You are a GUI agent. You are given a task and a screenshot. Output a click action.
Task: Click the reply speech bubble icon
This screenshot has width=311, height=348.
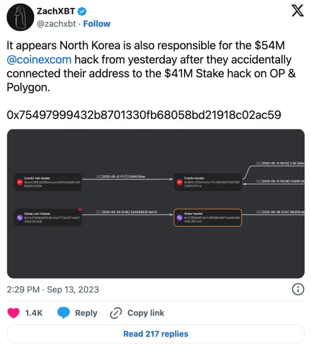[x=64, y=313]
